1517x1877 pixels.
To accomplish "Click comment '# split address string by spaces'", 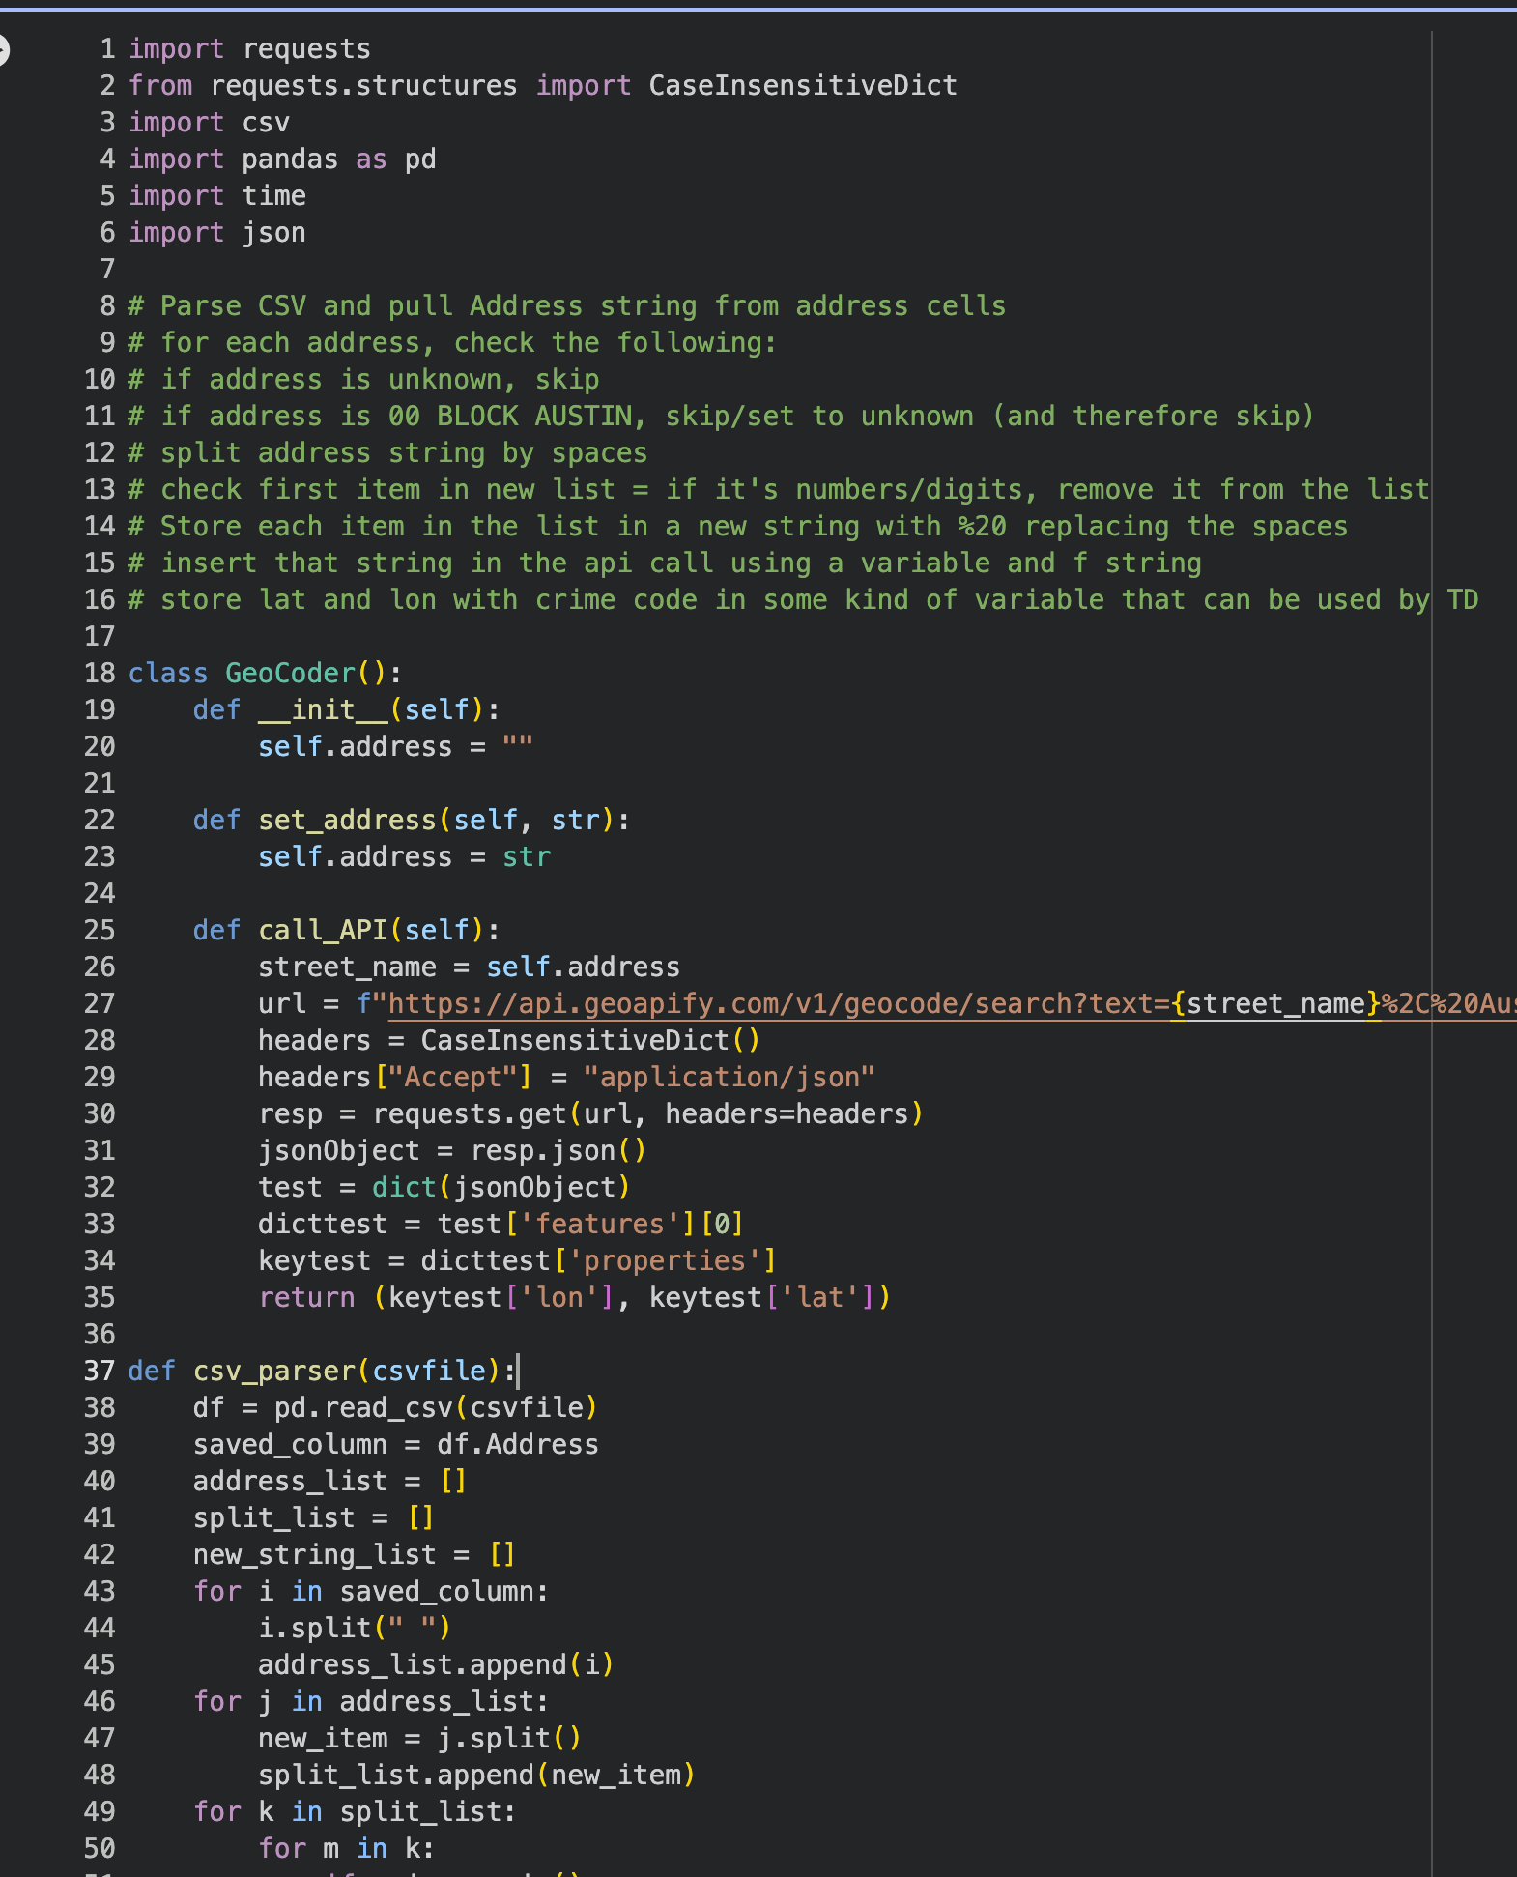I will click(x=387, y=453).
